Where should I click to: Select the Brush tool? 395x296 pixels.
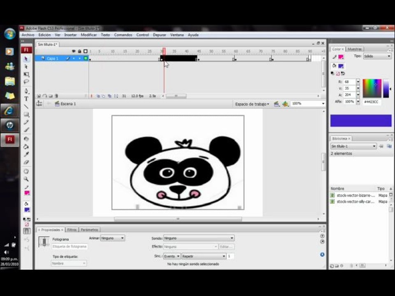pyautogui.click(x=26, y=130)
